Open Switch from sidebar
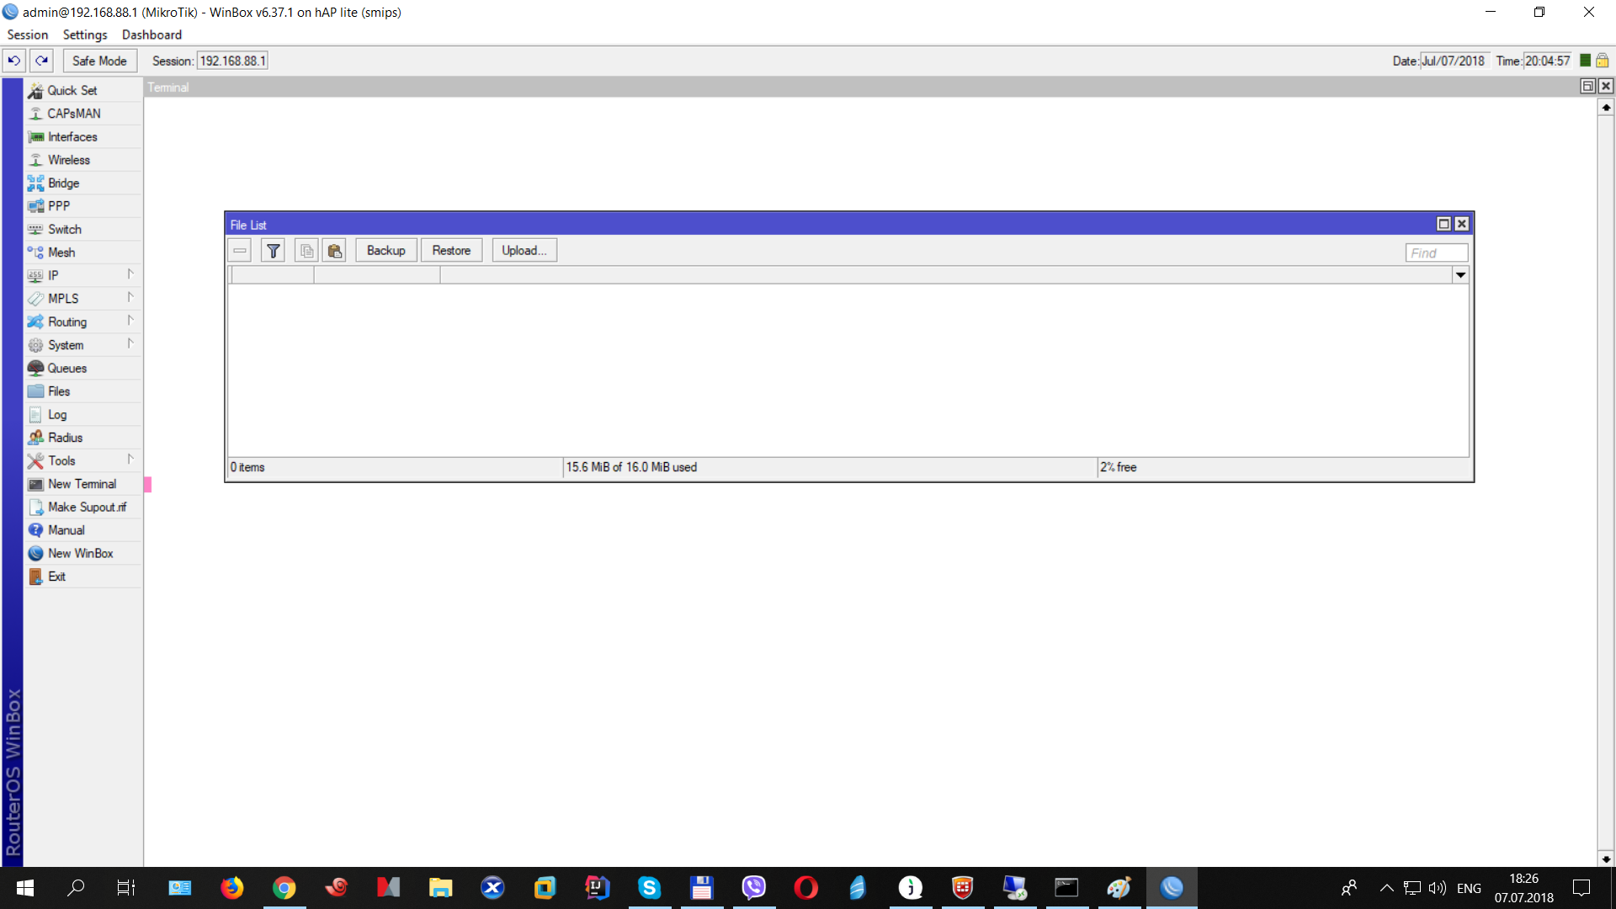This screenshot has height=909, width=1616. (83, 229)
